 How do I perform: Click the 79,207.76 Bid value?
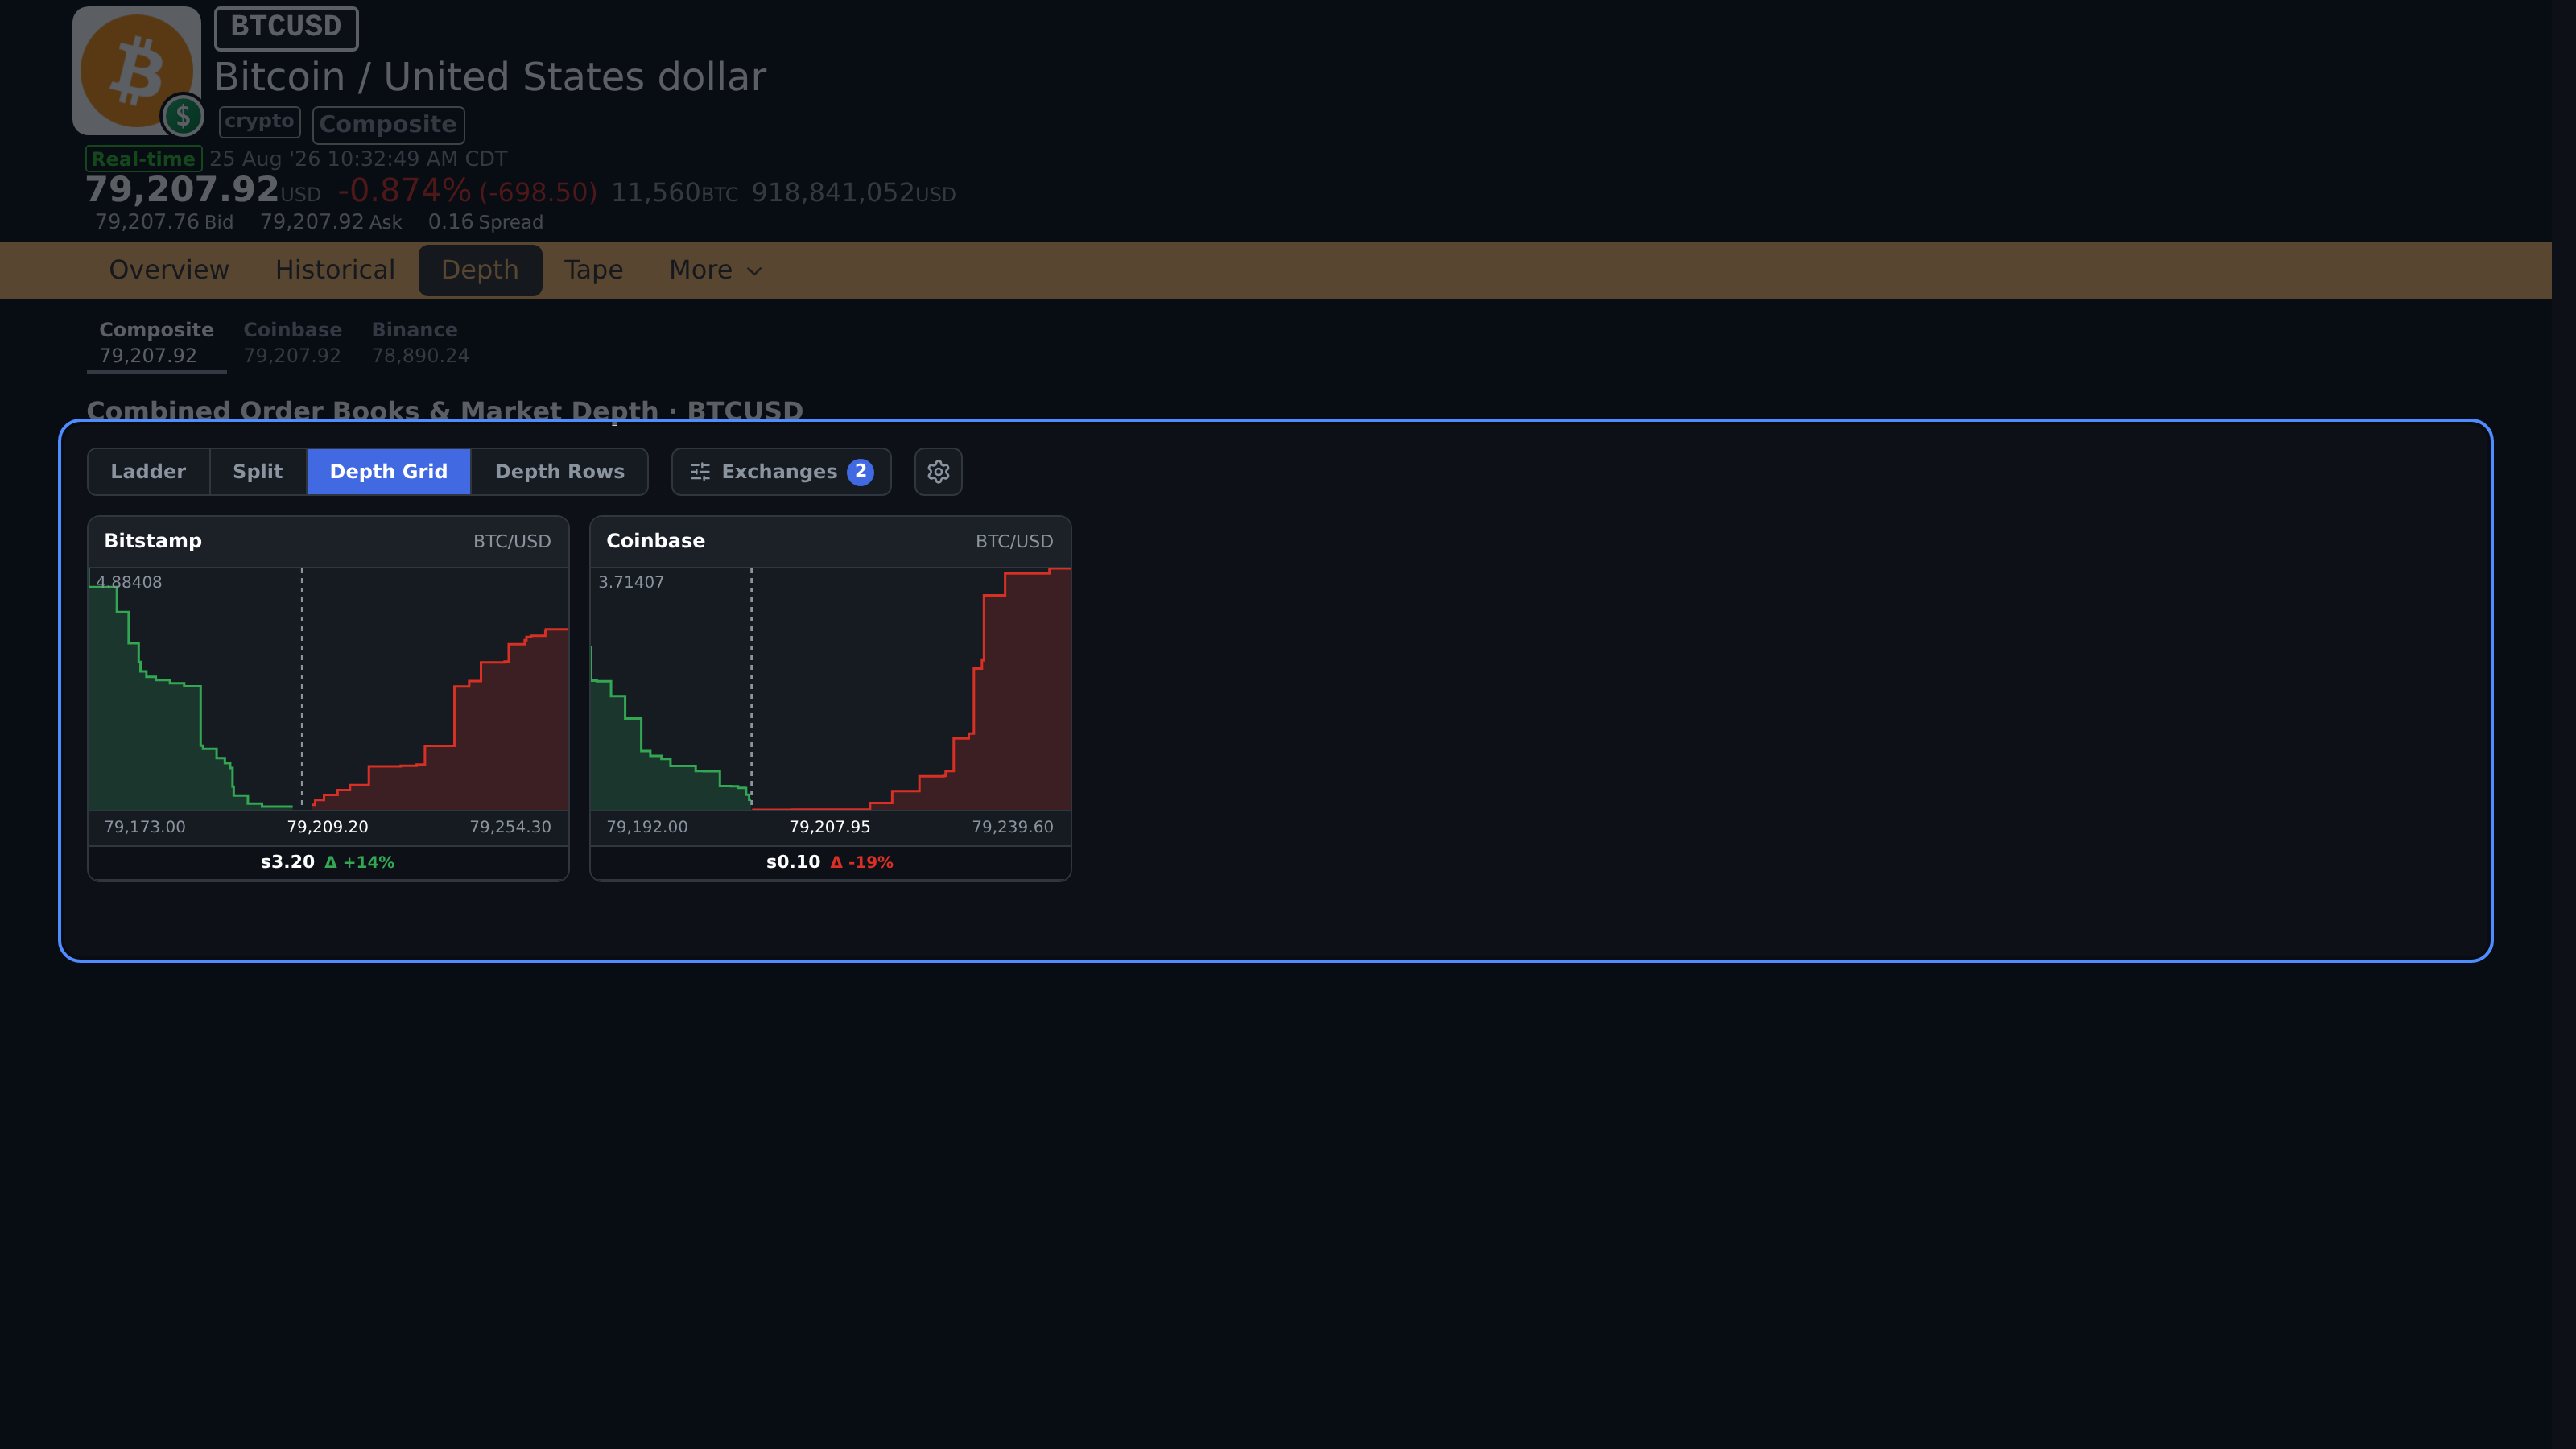(x=164, y=222)
